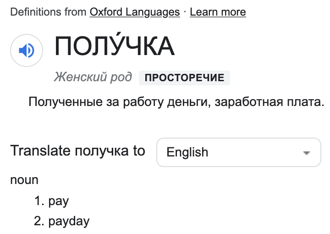
Task: Click the headword ПОЛУ́ЧКА
Action: [115, 46]
